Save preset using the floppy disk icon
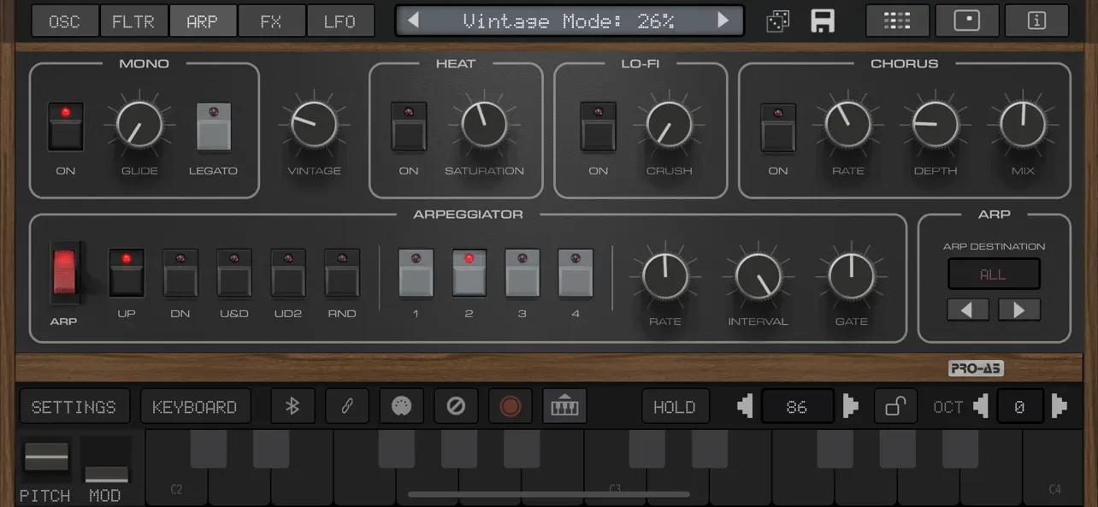 [x=823, y=21]
